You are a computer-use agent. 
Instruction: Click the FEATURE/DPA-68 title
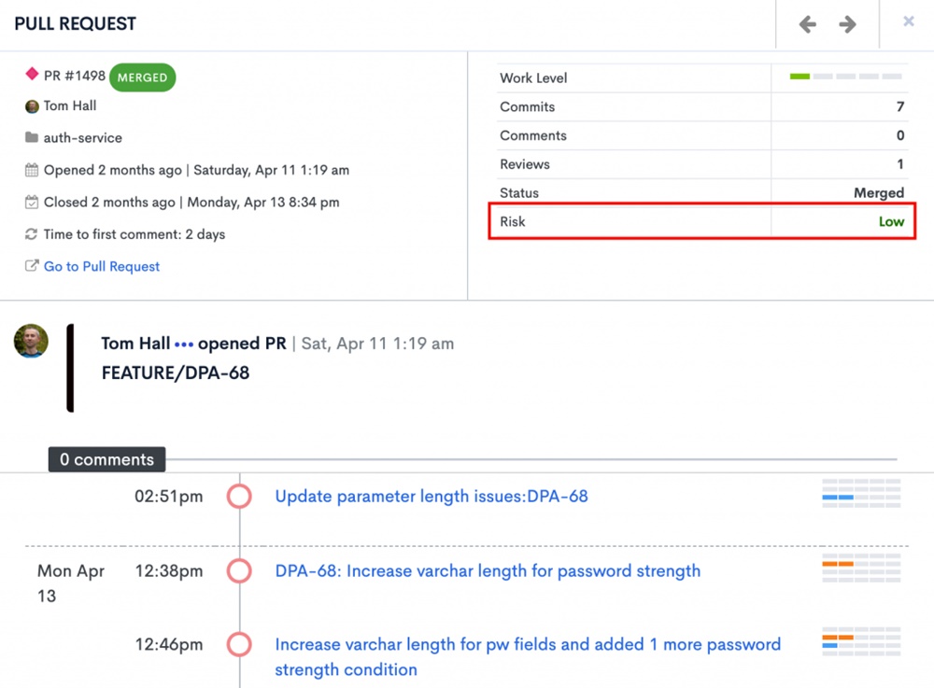[176, 373]
